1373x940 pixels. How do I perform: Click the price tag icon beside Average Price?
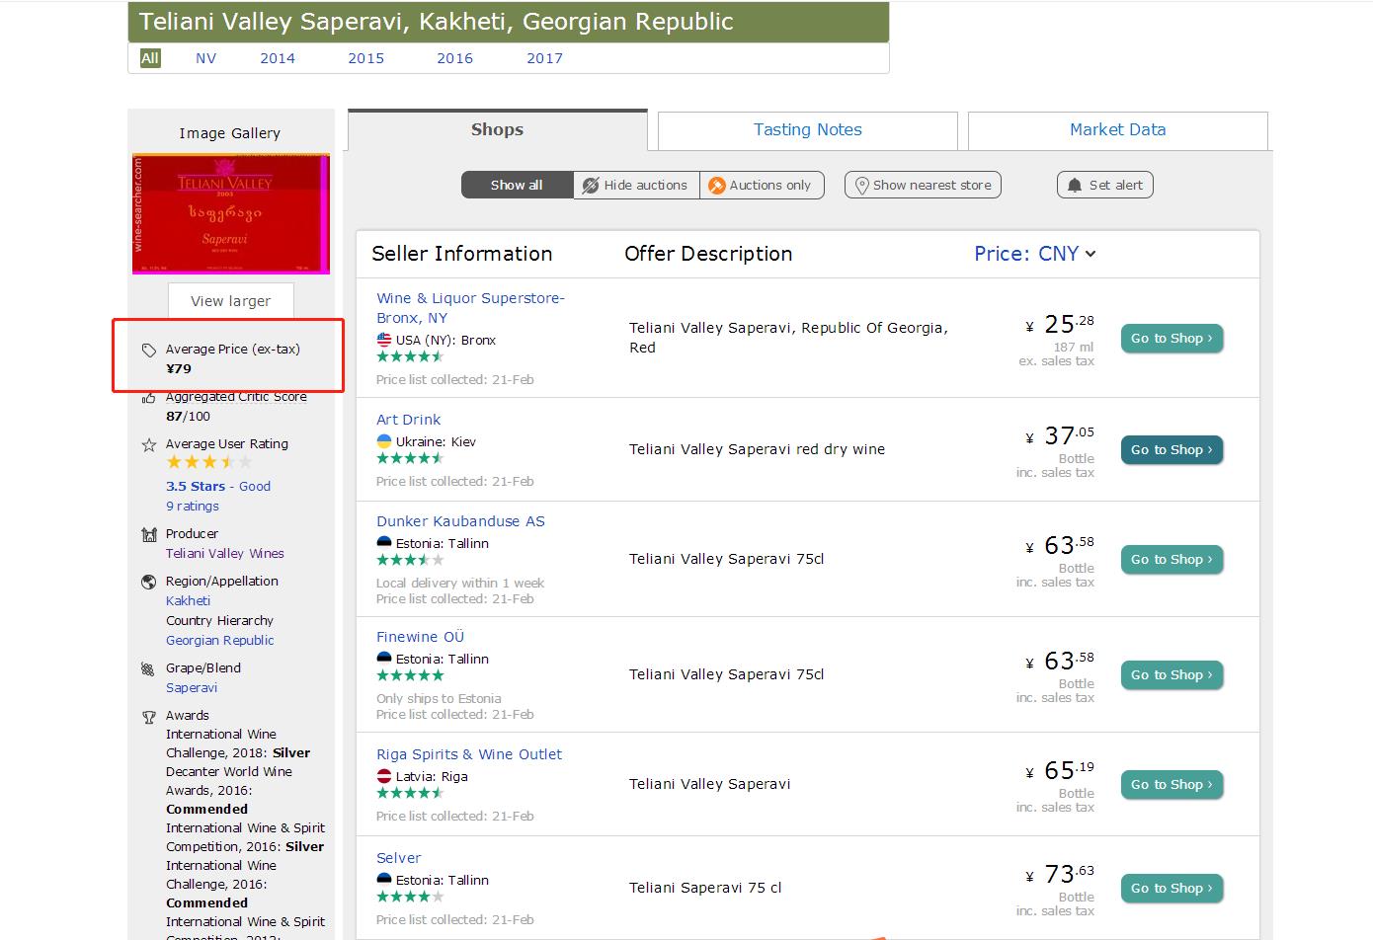coord(149,350)
